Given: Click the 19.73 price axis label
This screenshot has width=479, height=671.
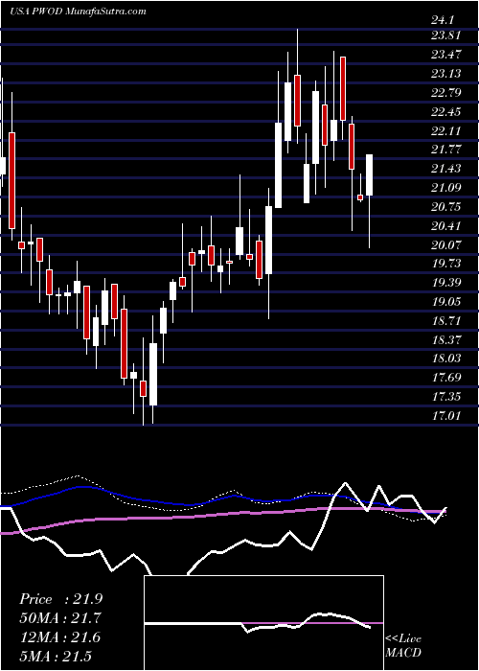Looking at the screenshot, I should [446, 264].
